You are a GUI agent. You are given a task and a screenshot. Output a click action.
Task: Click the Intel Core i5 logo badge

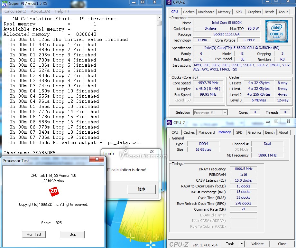[x=277, y=31]
